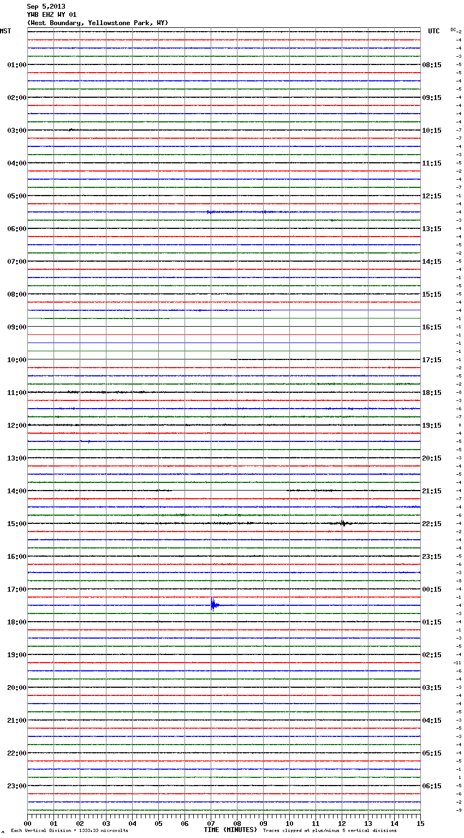Click minute "13" on the bottom axis

[368, 823]
